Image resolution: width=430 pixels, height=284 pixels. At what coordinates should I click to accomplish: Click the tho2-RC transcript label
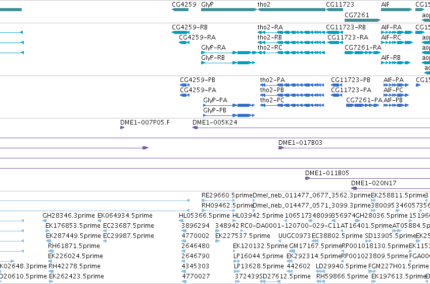(270, 48)
